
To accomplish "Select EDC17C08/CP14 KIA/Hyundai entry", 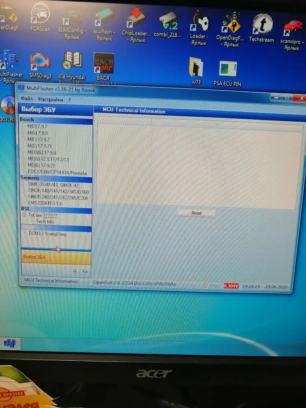I will point(58,172).
